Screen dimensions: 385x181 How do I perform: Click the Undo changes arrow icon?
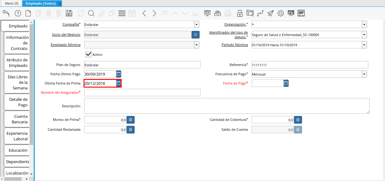click(6, 13)
